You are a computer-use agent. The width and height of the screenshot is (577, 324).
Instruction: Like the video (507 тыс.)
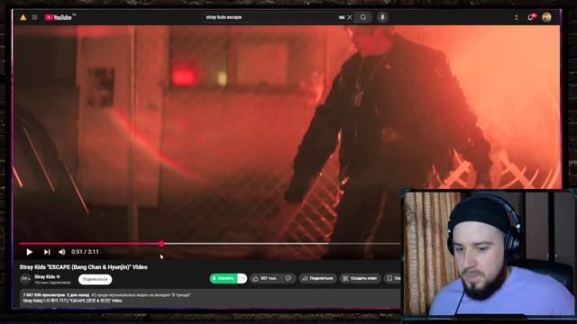click(x=264, y=278)
